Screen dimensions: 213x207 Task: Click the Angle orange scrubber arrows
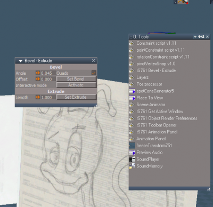[38, 73]
